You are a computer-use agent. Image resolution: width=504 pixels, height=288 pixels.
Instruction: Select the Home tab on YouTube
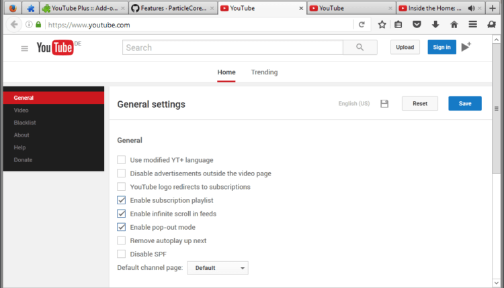pyautogui.click(x=226, y=72)
